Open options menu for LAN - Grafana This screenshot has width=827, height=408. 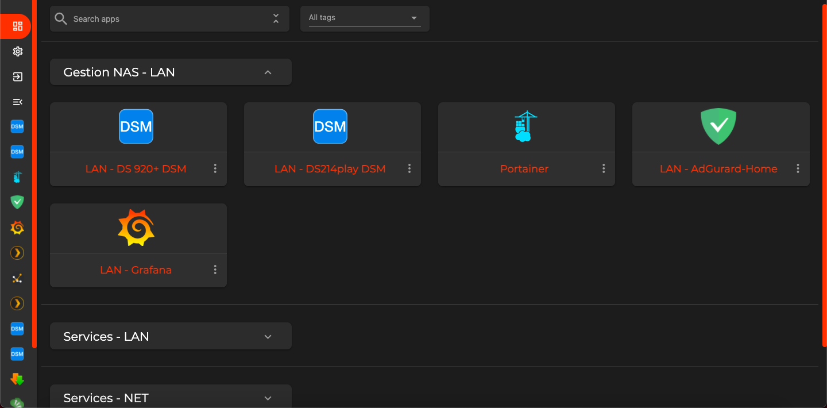[215, 270]
